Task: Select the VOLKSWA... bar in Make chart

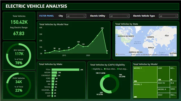Action: [52, 90]
